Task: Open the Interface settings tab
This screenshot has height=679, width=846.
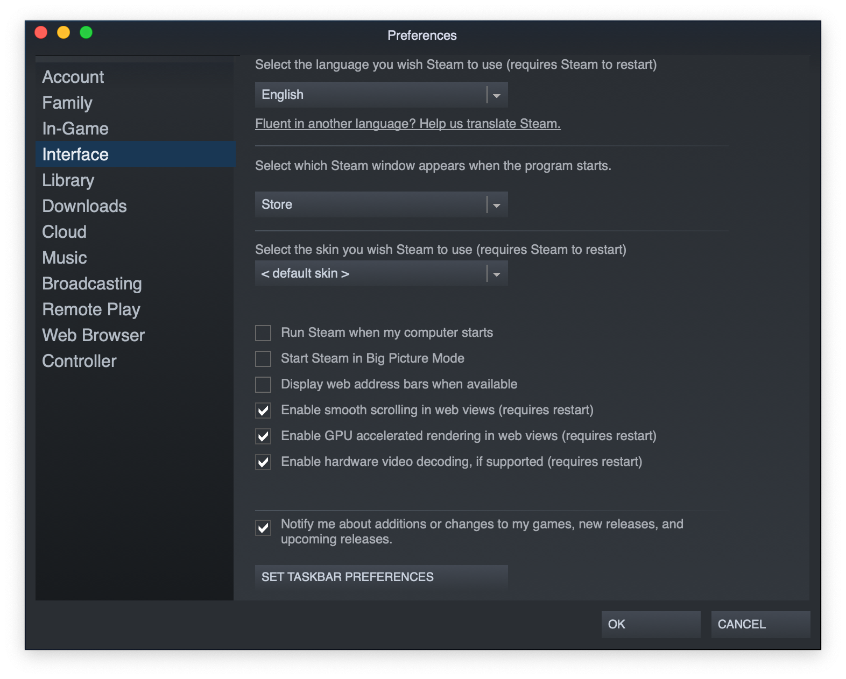Action: point(75,154)
